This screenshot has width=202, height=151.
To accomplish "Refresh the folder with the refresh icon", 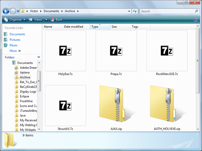I will (135, 11).
